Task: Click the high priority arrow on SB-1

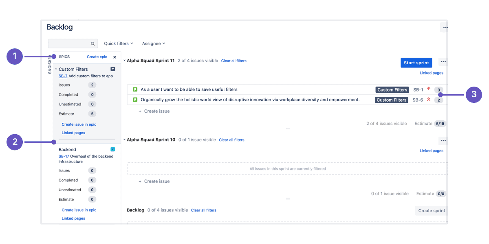Action: (429, 89)
